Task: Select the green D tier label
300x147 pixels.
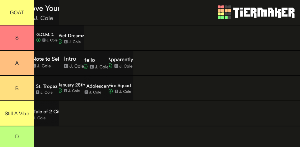Action: (x=17, y=136)
